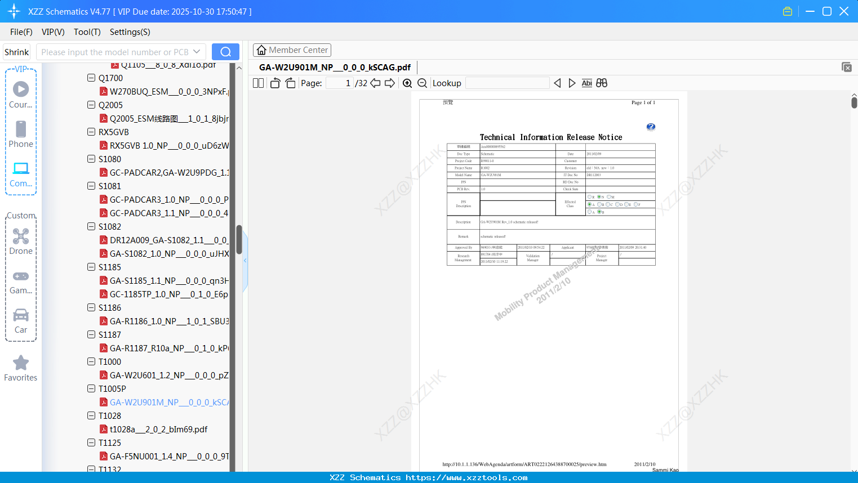
Task: Click the Lookup text field
Action: [507, 83]
